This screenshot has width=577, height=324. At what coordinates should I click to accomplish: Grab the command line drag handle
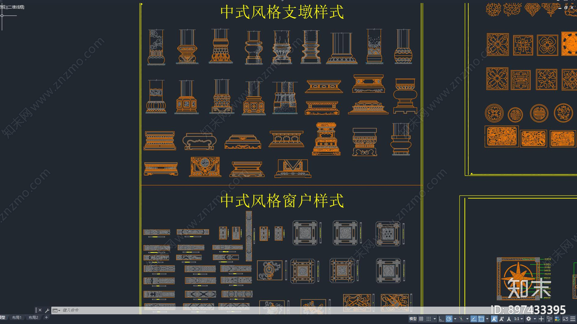36,310
